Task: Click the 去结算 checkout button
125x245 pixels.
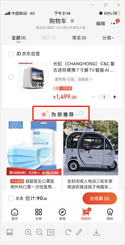Action: click(x=100, y=198)
